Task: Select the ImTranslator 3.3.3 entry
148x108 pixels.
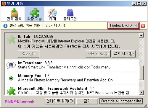Action: point(72,66)
